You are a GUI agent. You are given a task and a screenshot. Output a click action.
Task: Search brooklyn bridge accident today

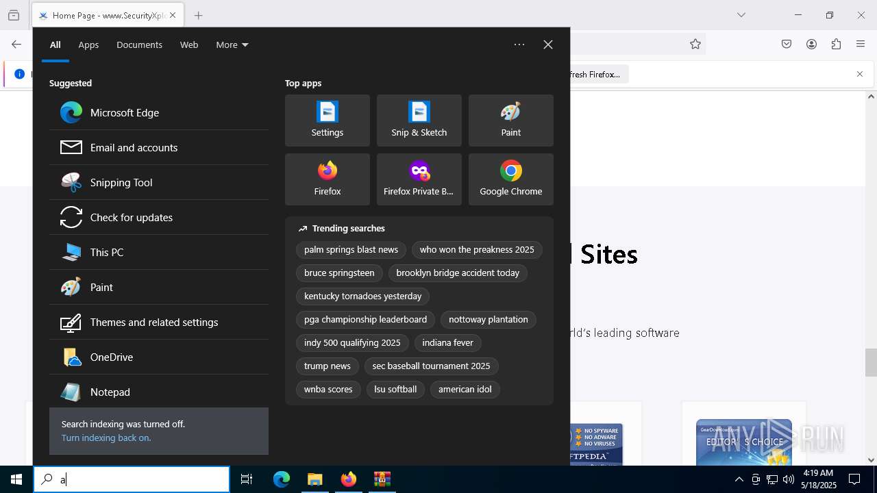point(458,273)
